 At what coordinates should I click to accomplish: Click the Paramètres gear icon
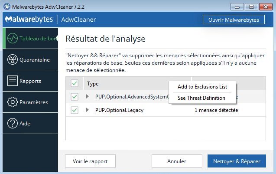click(13, 102)
